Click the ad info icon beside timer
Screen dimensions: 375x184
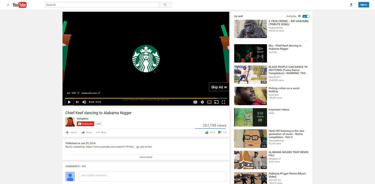78,93
